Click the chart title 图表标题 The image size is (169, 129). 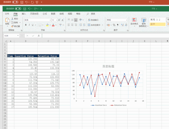108,66
